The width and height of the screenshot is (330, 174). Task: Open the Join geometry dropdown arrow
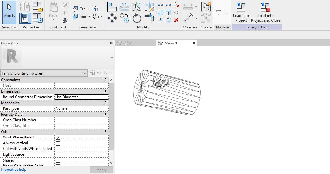coord(89,17)
